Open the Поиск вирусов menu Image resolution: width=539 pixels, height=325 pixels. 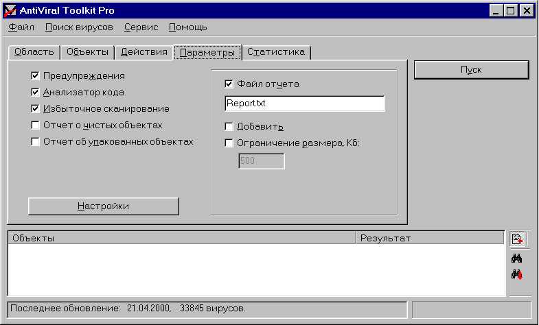pos(79,27)
